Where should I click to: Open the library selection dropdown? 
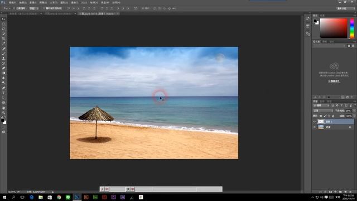point(329,46)
